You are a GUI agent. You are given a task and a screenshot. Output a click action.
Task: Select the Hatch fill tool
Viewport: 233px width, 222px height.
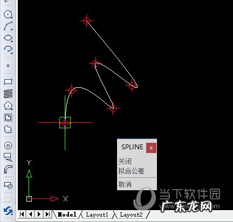[x=8, y=117]
